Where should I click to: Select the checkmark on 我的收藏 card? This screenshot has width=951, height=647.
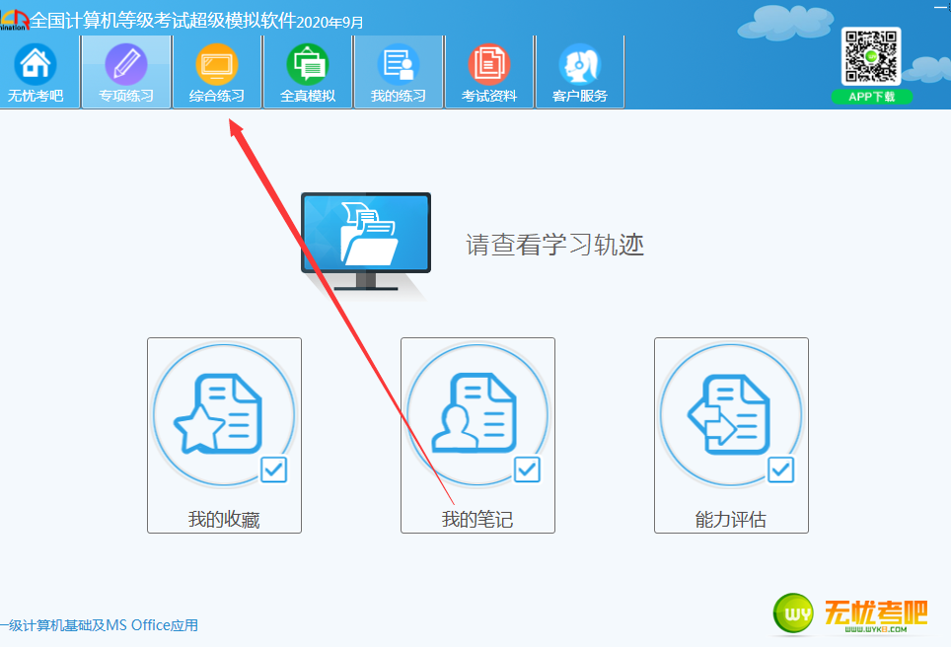(x=273, y=470)
